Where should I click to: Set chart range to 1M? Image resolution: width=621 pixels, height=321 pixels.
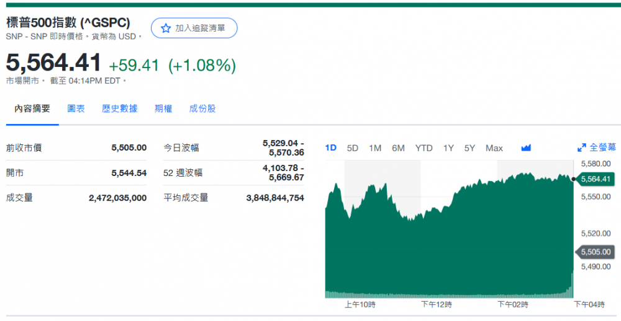click(375, 147)
